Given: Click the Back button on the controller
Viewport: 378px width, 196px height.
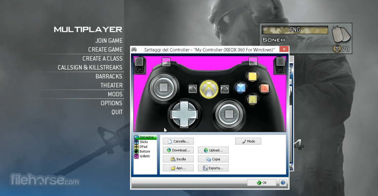Looking at the screenshot, I should pos(193,89).
